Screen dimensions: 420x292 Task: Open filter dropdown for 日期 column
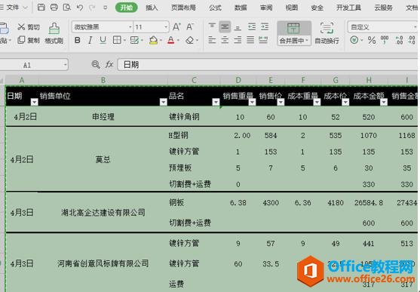[34, 102]
